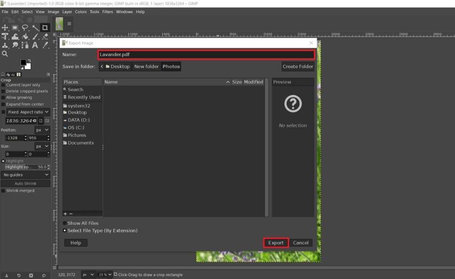
Task: Open the Filters menu
Action: point(107,12)
